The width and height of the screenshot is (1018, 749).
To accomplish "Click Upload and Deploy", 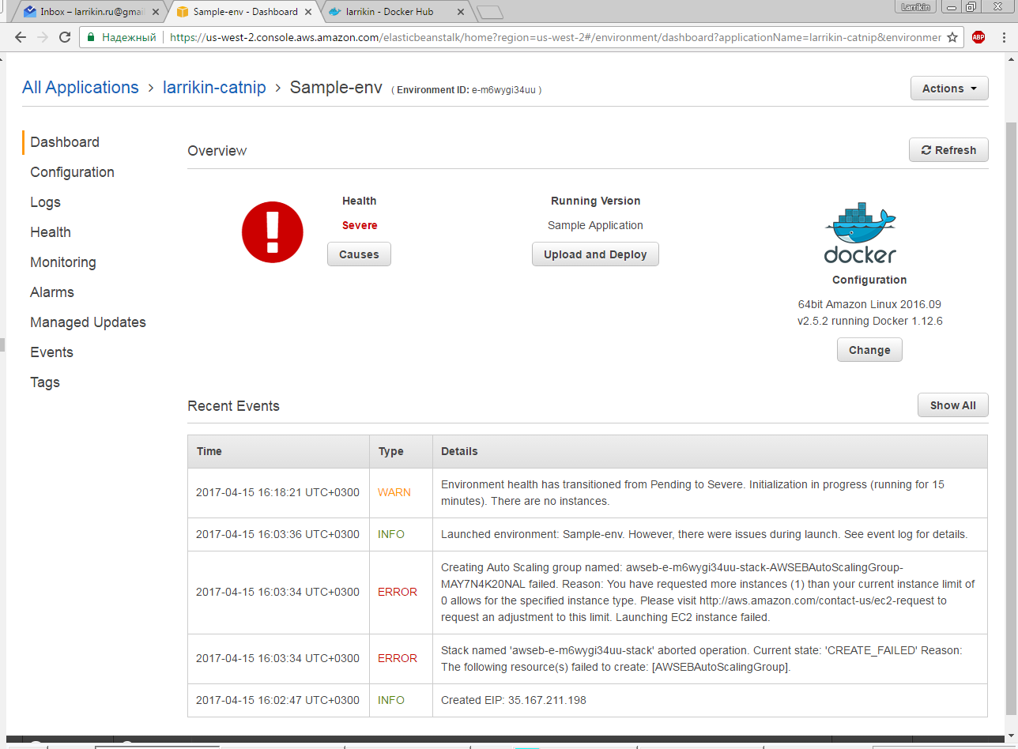I will tap(595, 254).
